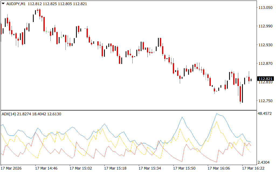Click the 17 Mar 14:46 time label
The image size is (276, 172).
[x=46, y=168]
